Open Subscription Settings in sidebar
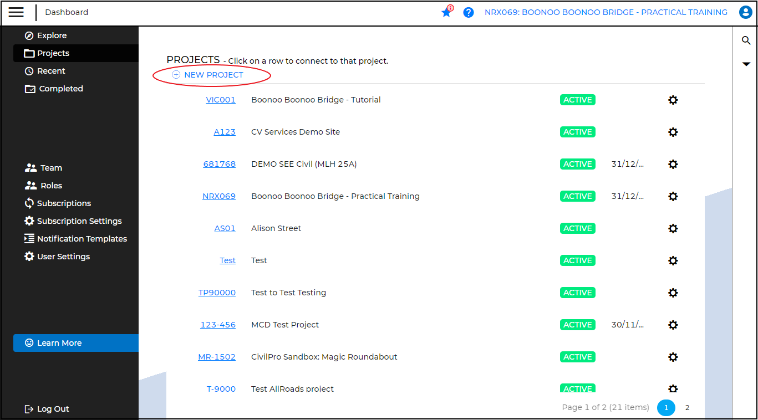Image resolution: width=758 pixels, height=420 pixels. (x=79, y=221)
